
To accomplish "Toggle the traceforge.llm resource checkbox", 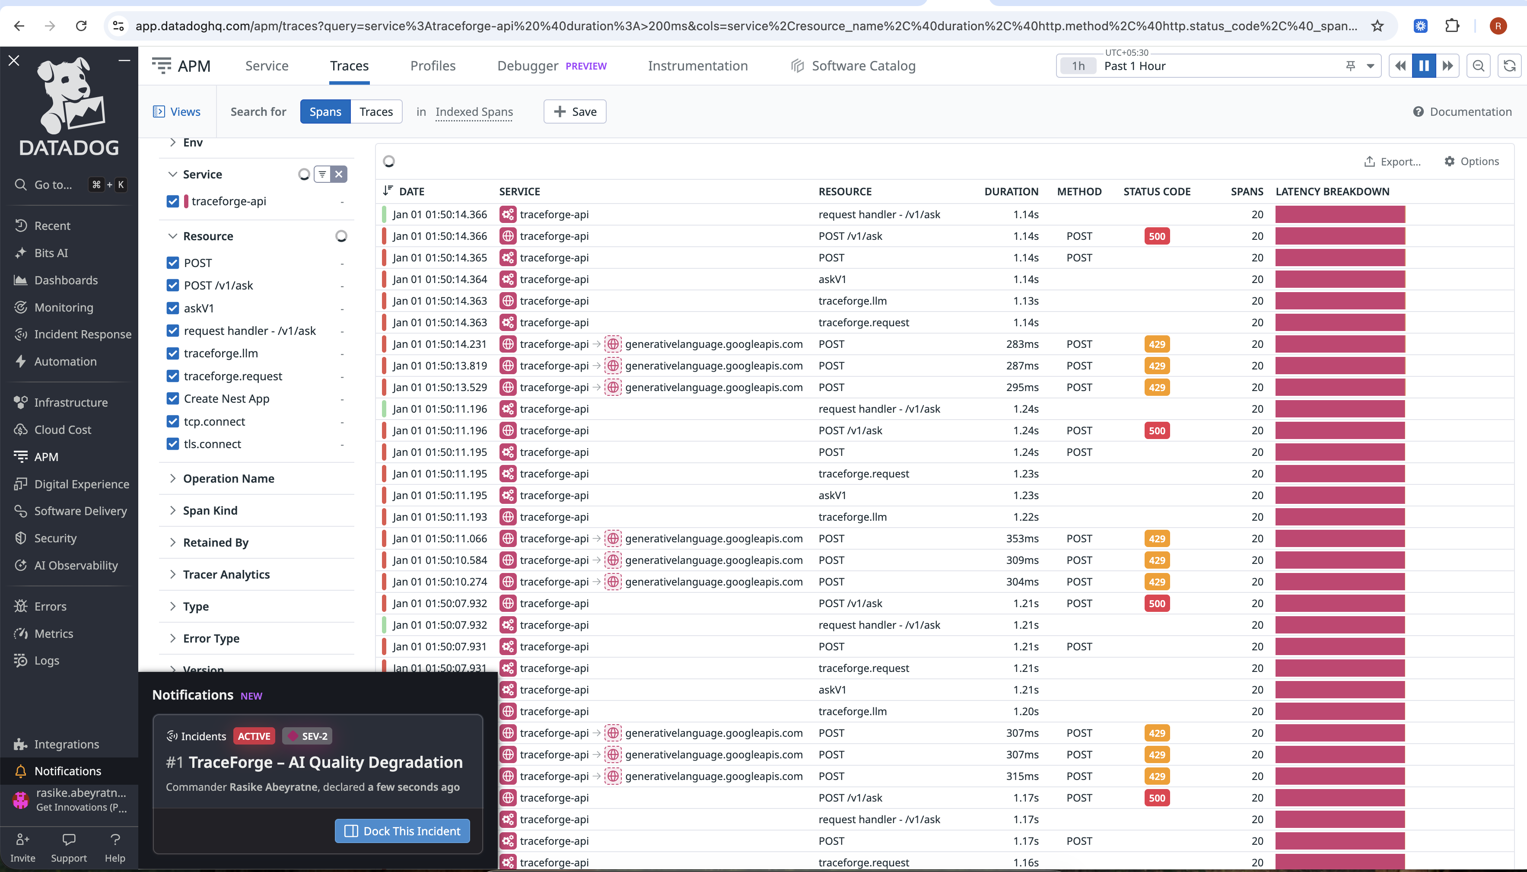I will click(173, 353).
